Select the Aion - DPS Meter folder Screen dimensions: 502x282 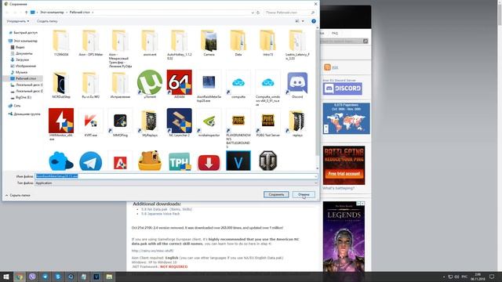pos(91,41)
